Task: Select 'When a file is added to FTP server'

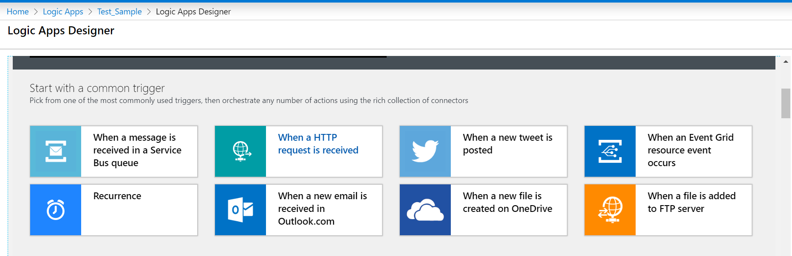Action: [691, 202]
